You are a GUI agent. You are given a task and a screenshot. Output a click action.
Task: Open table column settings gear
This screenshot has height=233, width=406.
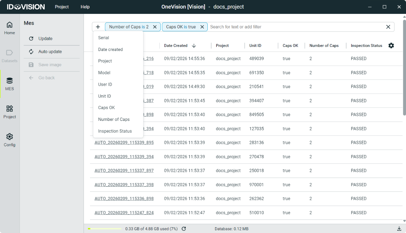coord(391,46)
